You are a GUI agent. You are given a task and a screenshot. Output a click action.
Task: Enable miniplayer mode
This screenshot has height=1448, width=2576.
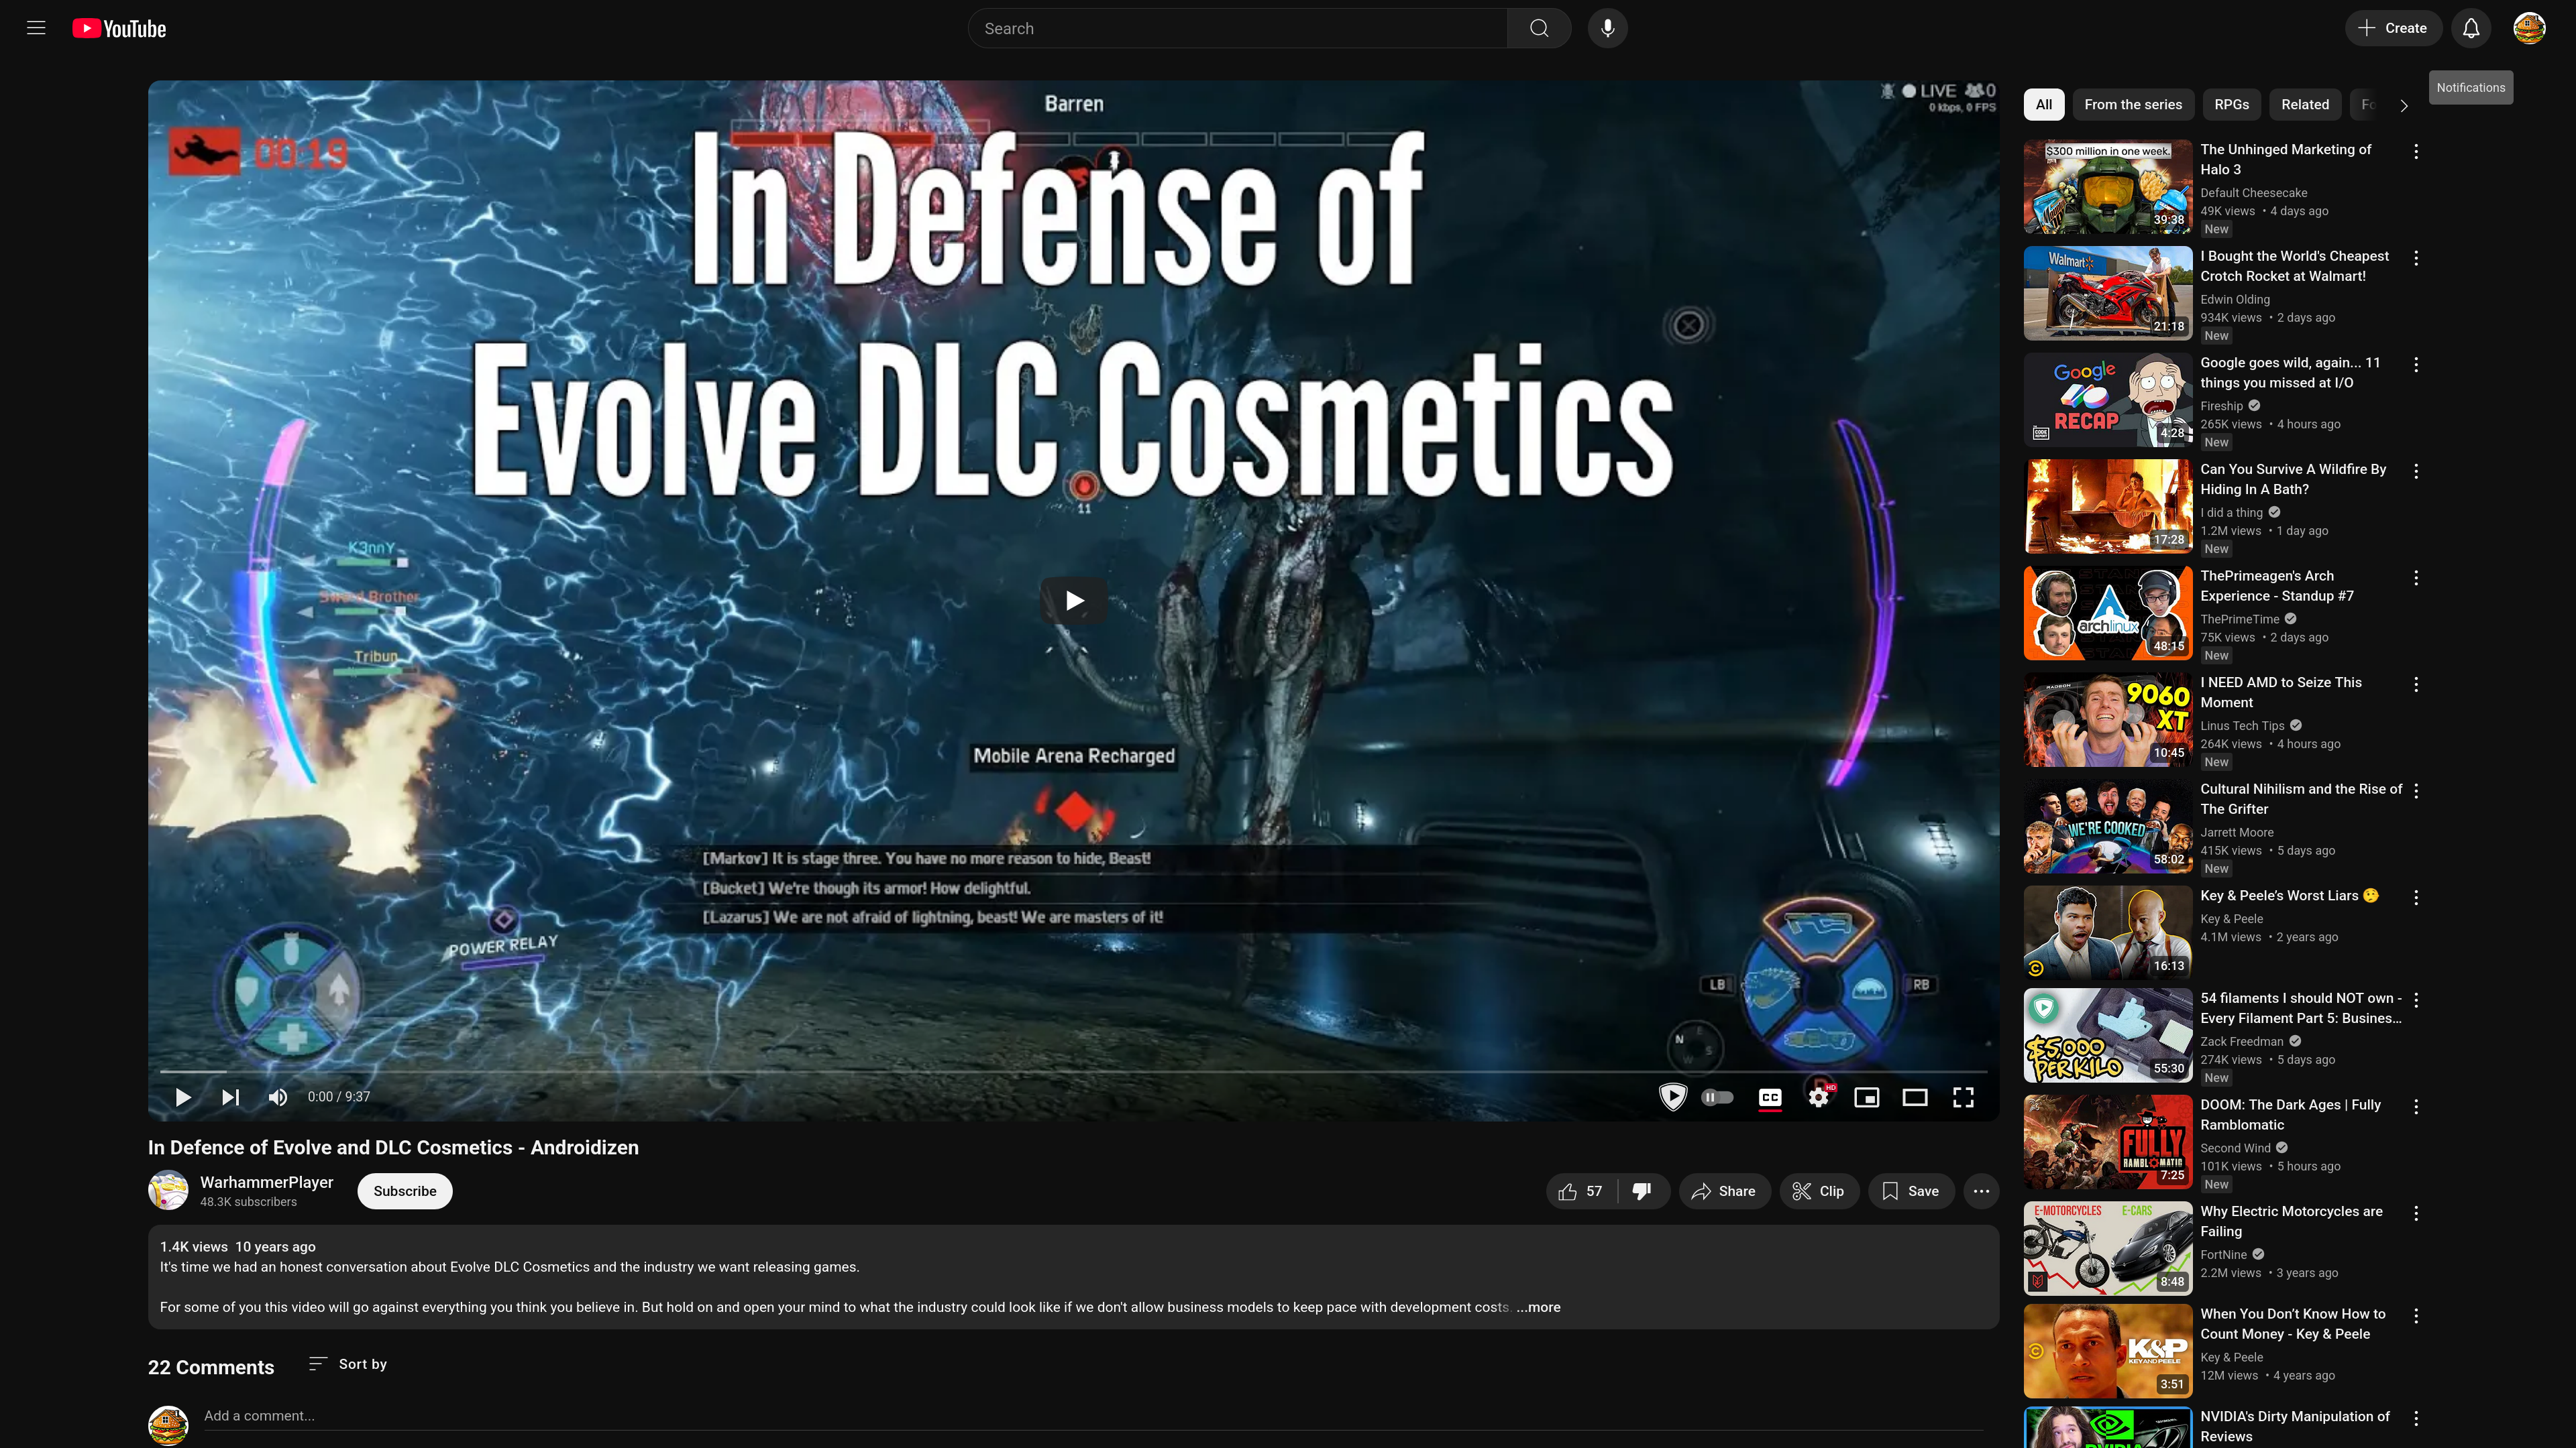click(x=1866, y=1097)
